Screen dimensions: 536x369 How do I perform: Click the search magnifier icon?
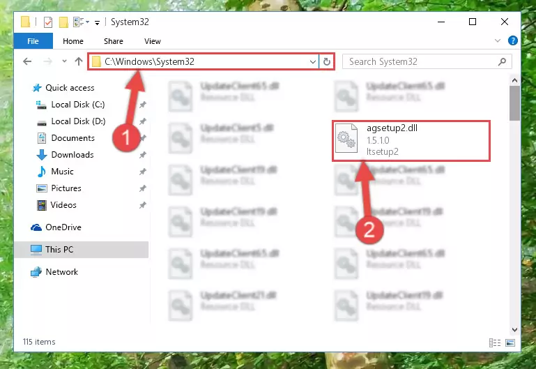tap(502, 62)
